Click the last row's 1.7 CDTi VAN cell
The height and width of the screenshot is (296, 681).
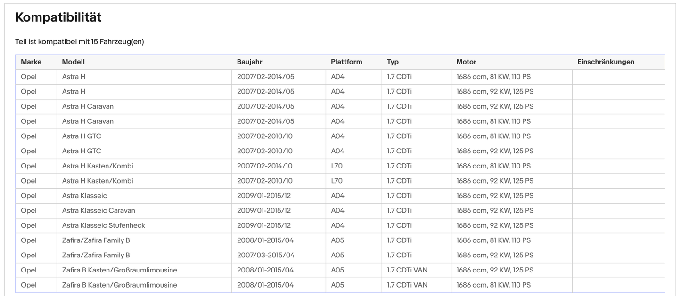pos(407,285)
